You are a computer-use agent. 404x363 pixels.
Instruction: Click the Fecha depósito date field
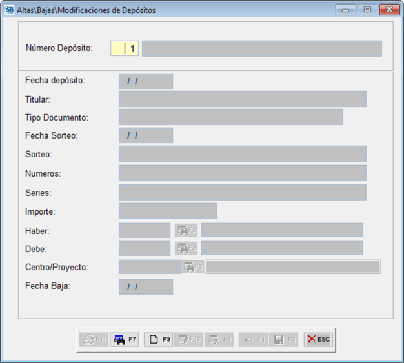coord(145,81)
